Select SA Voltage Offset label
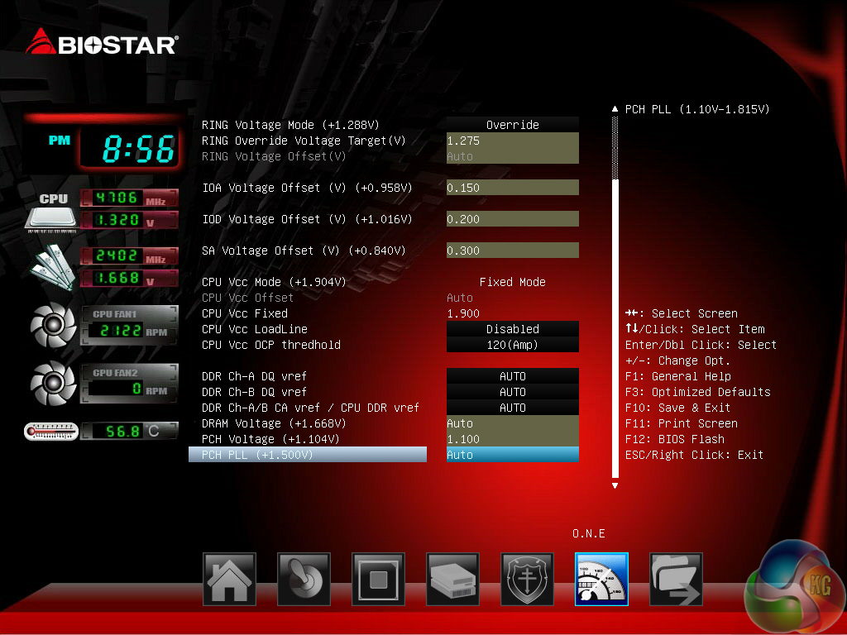The height and width of the screenshot is (635, 847). click(303, 250)
